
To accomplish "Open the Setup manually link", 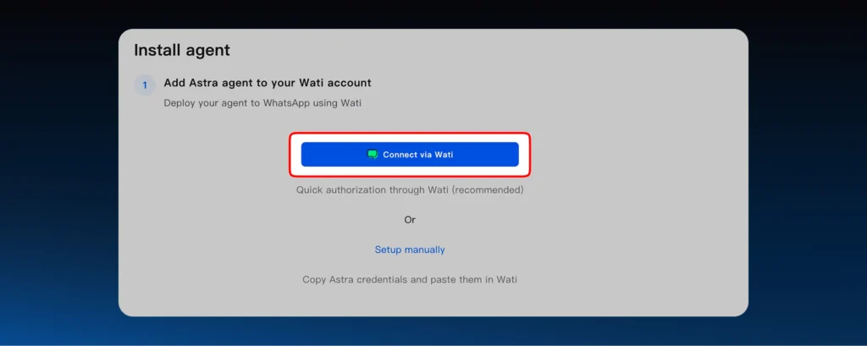I will pos(410,250).
